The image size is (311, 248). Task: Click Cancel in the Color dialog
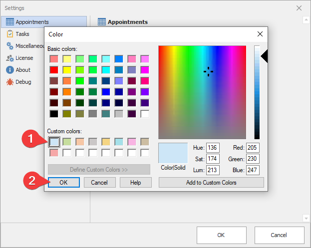pos(99,182)
